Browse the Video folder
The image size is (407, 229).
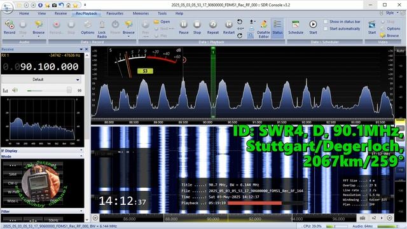pyautogui.click(x=389, y=36)
